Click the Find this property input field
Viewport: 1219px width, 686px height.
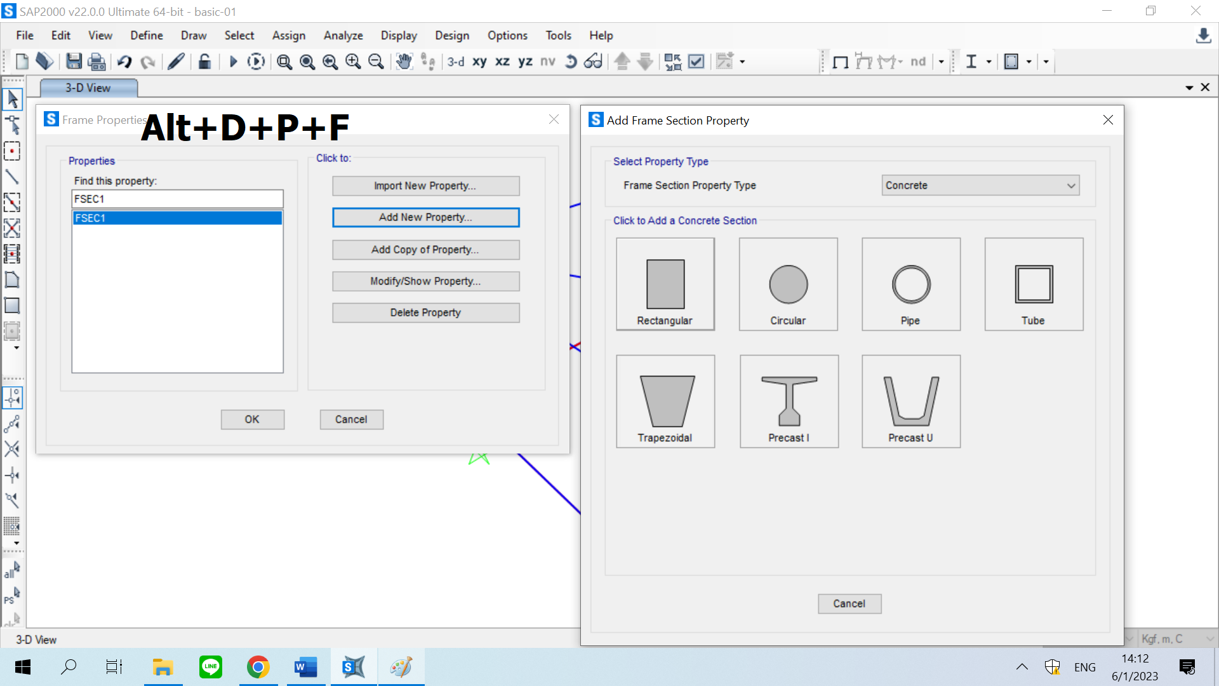pyautogui.click(x=177, y=199)
